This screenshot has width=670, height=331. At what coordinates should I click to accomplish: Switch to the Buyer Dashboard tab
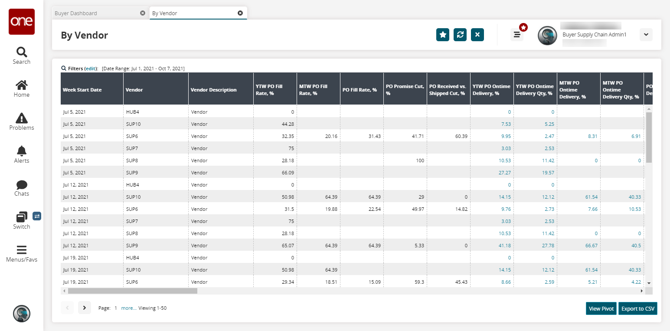pos(76,13)
